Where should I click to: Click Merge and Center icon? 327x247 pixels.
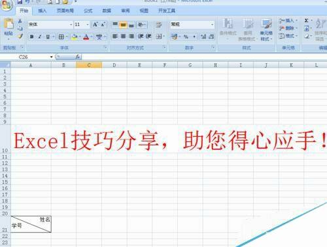(159, 36)
